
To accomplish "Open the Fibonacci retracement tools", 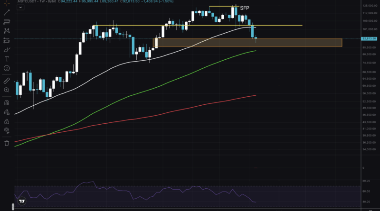I will [x=7, y=22].
